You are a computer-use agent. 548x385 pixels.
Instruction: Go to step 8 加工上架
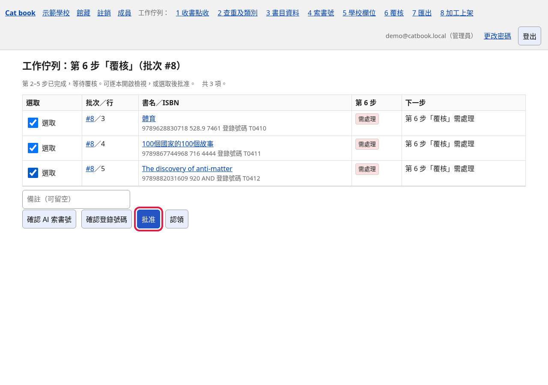coord(457,13)
